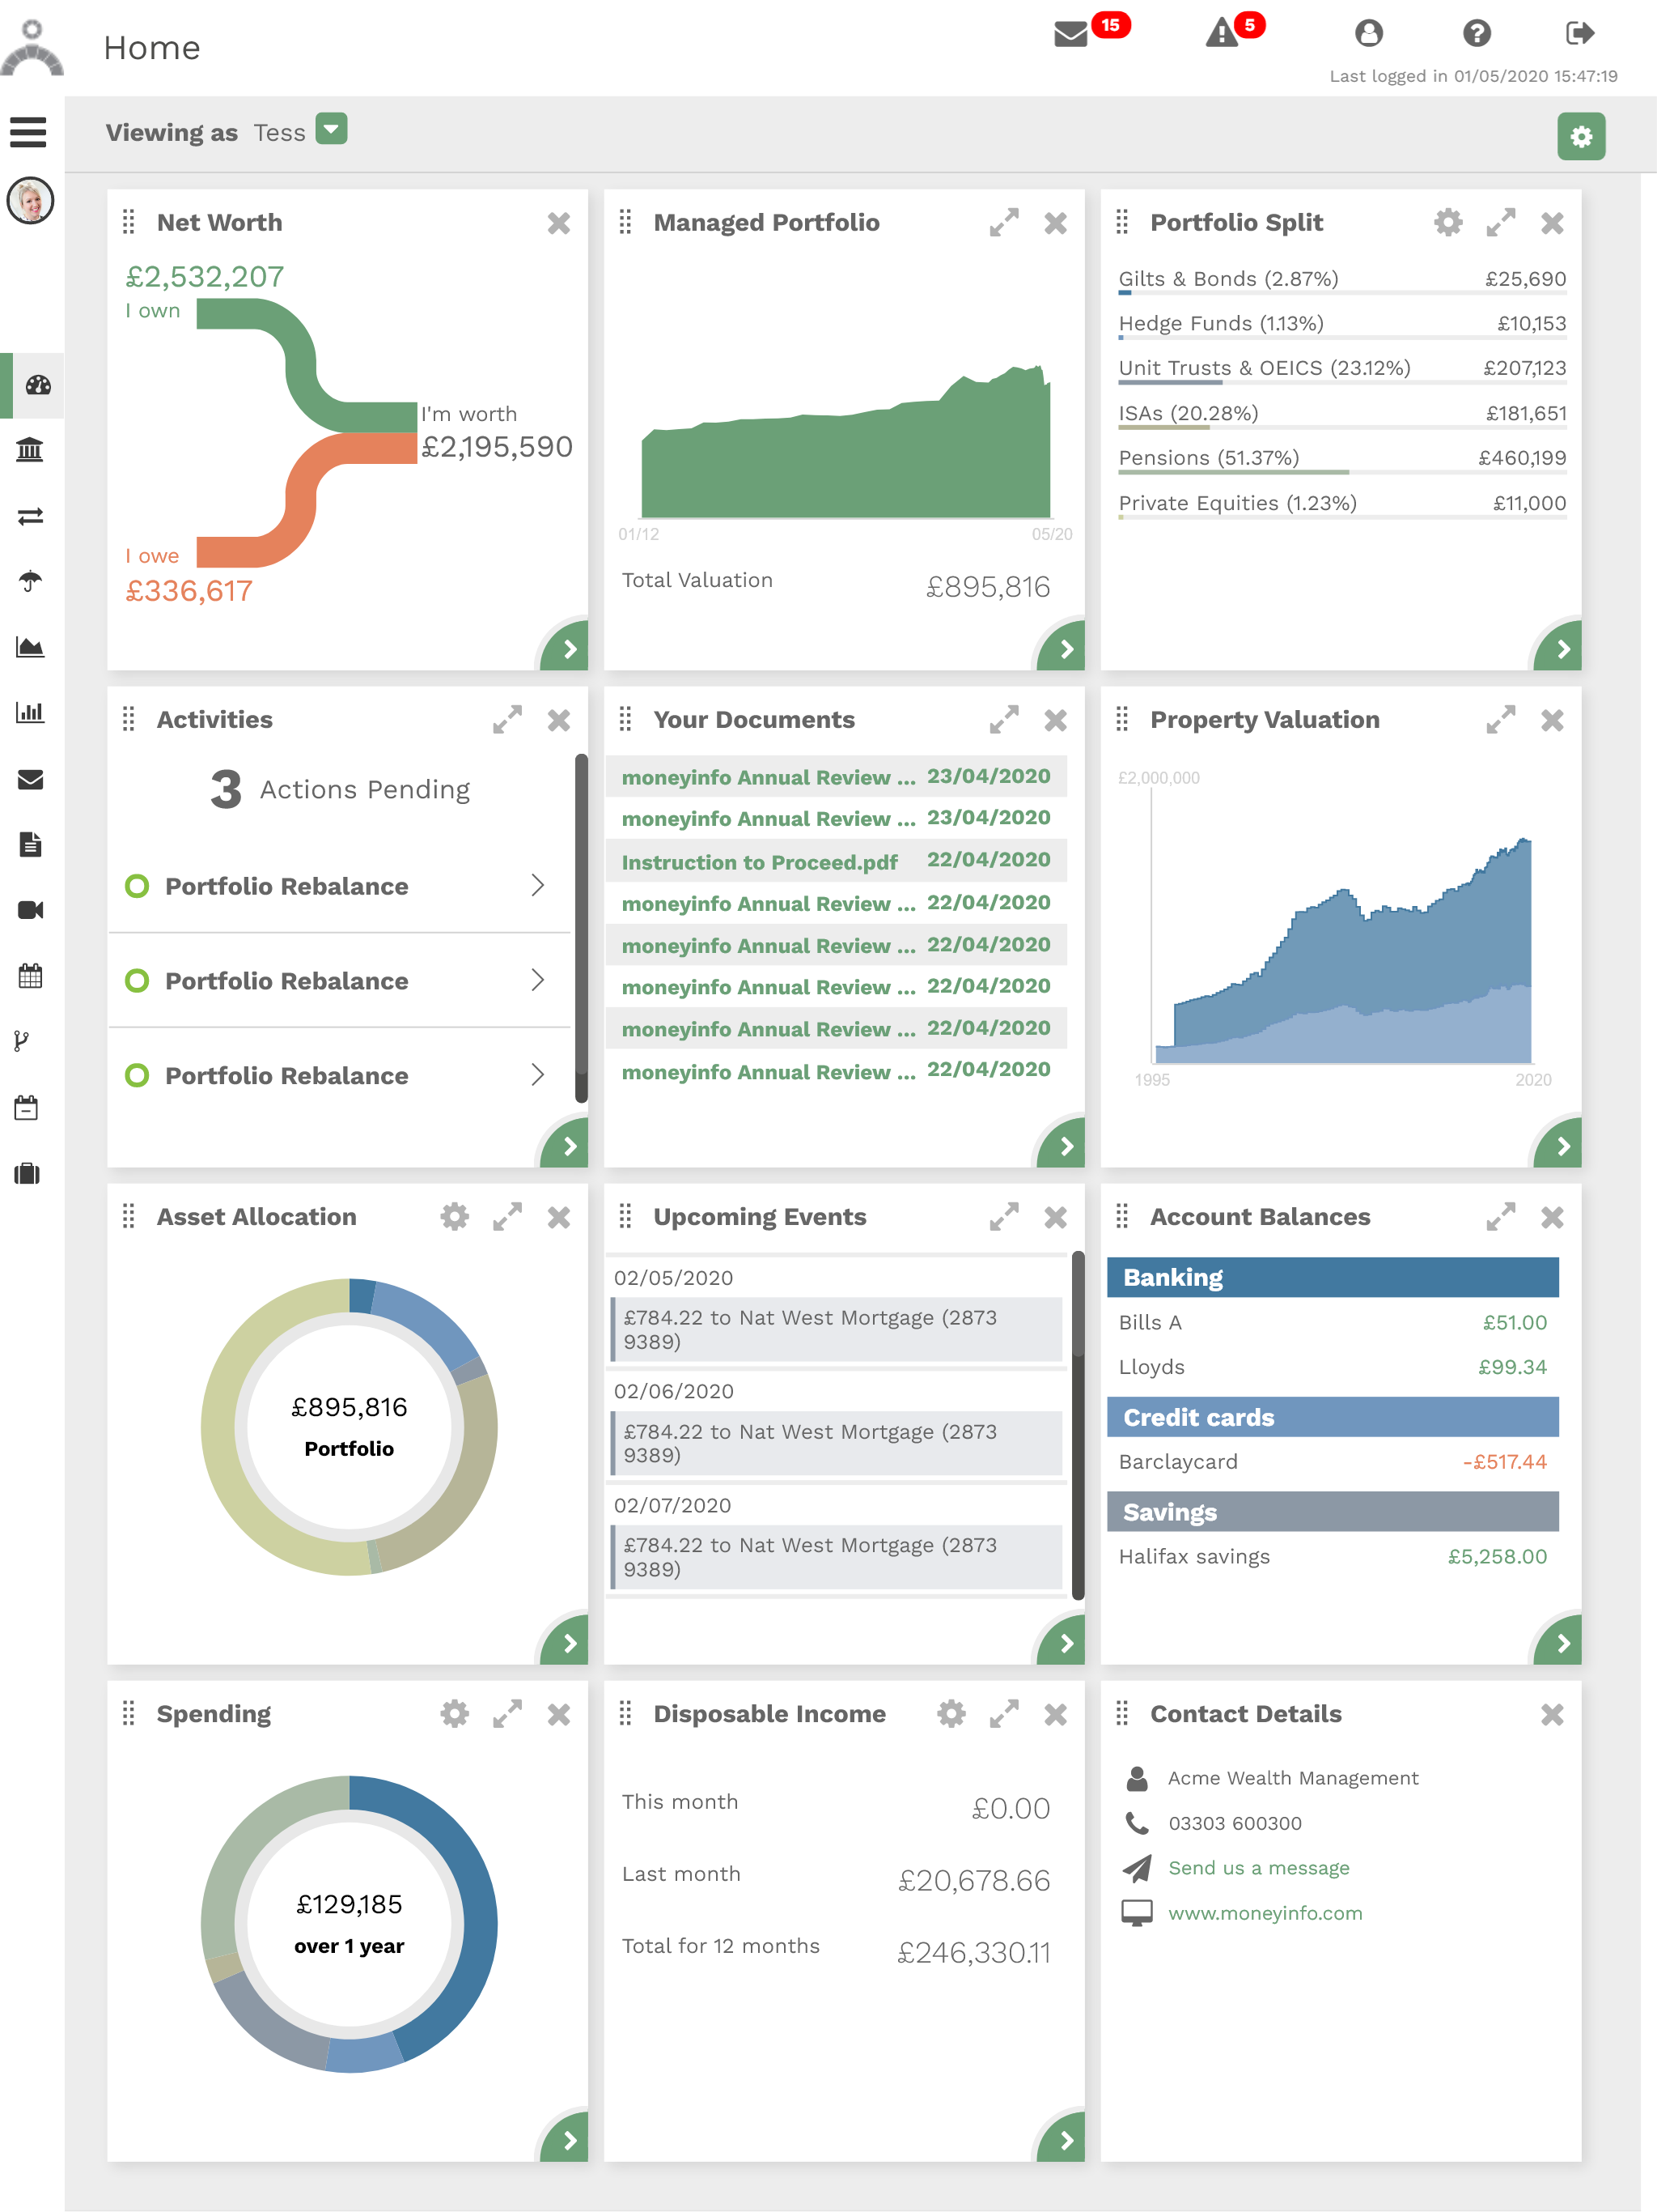Open first moneyinfo Annual Review dated 23/04/2020
The height and width of the screenshot is (2212, 1657).
836,777
